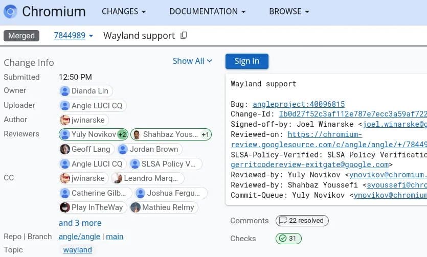This screenshot has width=427, height=257.
Task: Click the SLSA Policy V... avatar icon
Action: pyautogui.click(x=135, y=163)
